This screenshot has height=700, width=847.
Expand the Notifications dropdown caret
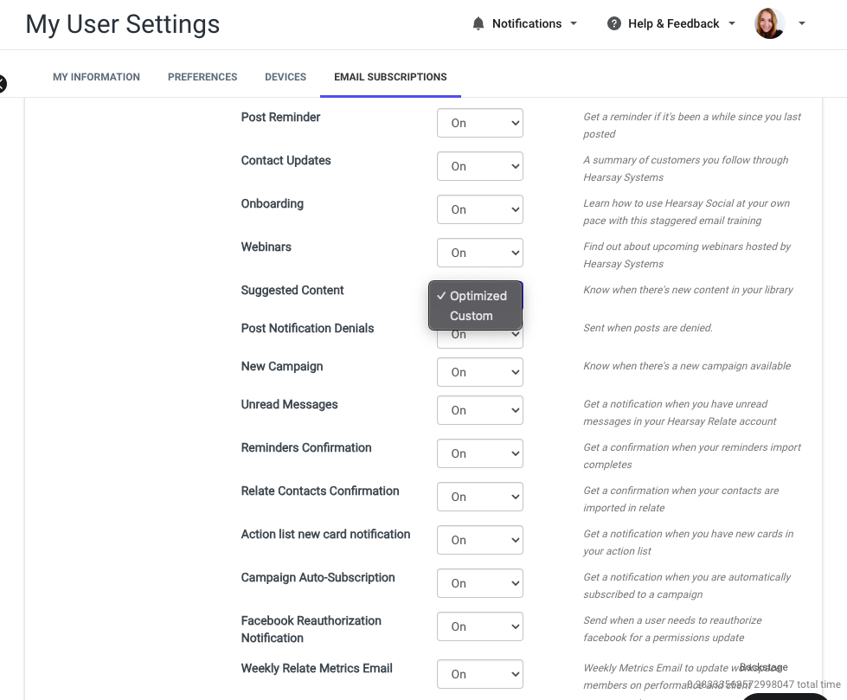click(x=574, y=23)
